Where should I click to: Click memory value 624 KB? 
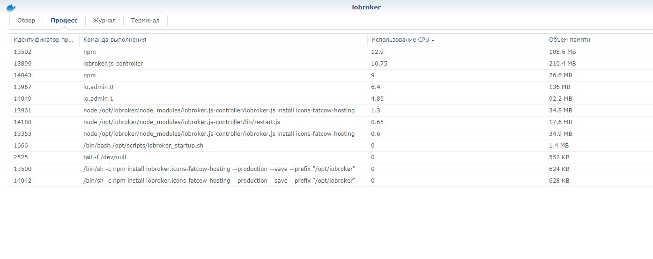click(x=559, y=169)
